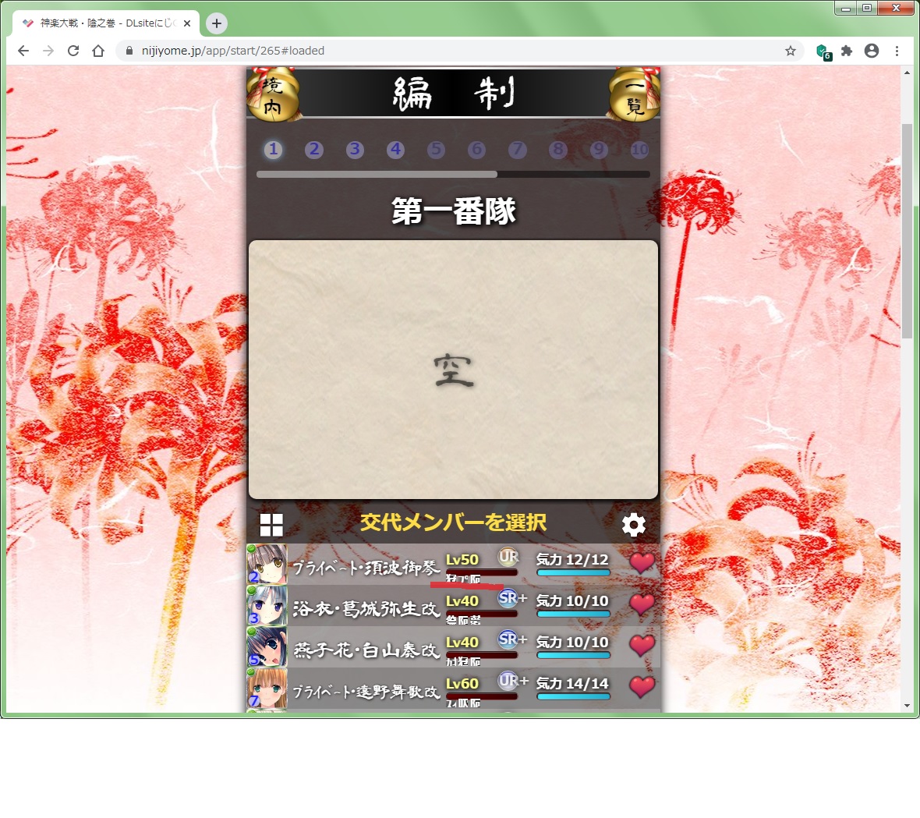
Task: Select portrait of プライベート・遠野舞歌改
Action: [267, 689]
